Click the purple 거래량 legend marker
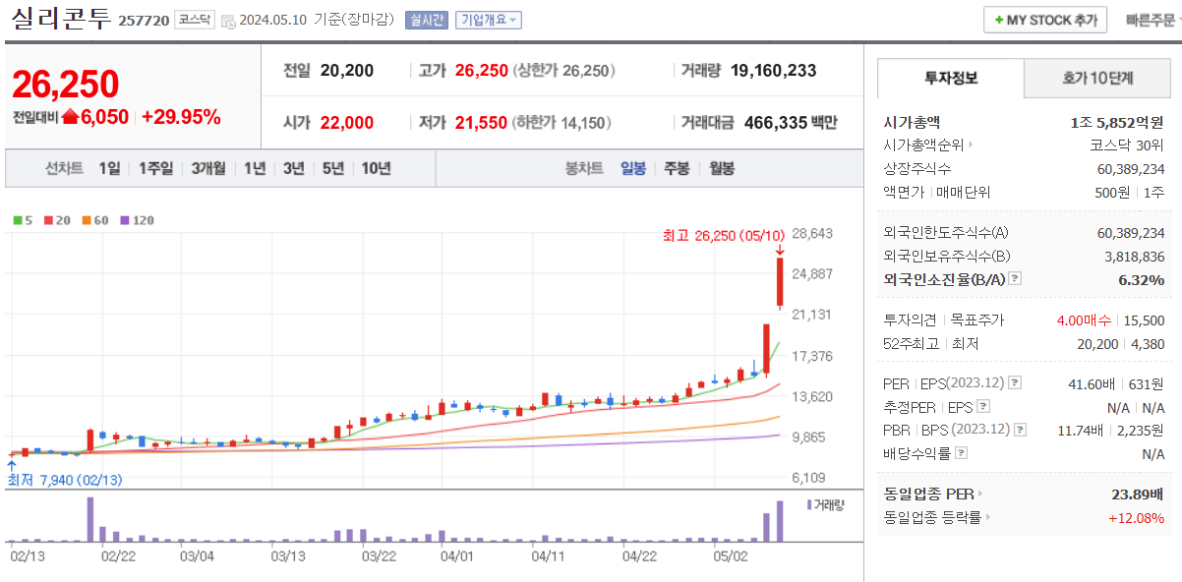Viewport: 1182px width, 582px height. pos(809,504)
